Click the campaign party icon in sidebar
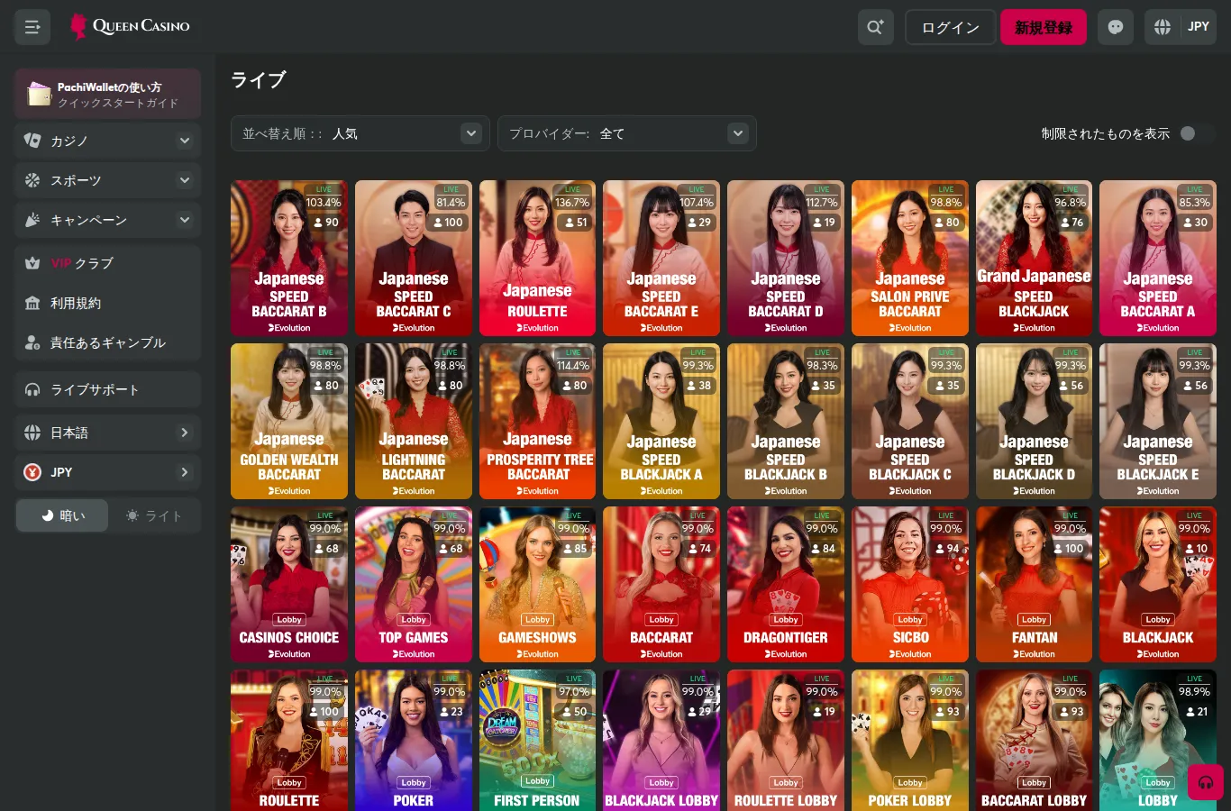1231x811 pixels. coord(32,220)
